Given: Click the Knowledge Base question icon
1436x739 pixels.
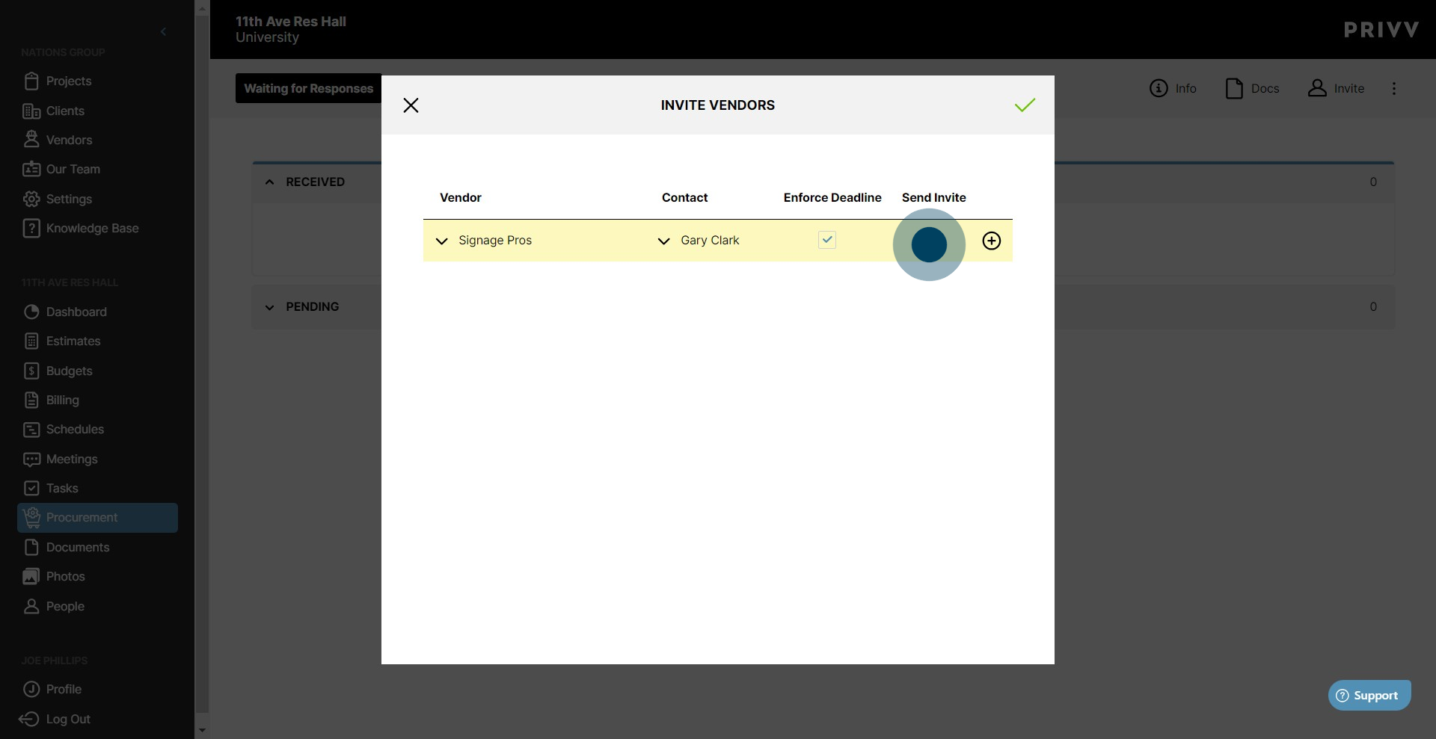Looking at the screenshot, I should tap(31, 228).
